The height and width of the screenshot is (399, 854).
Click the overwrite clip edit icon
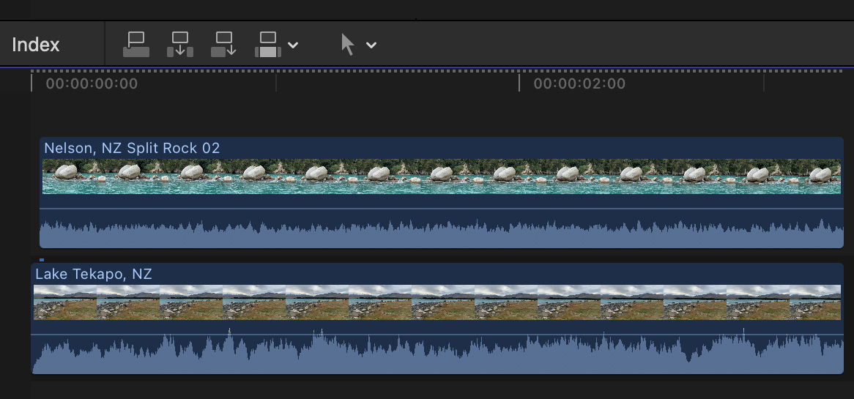tap(268, 45)
